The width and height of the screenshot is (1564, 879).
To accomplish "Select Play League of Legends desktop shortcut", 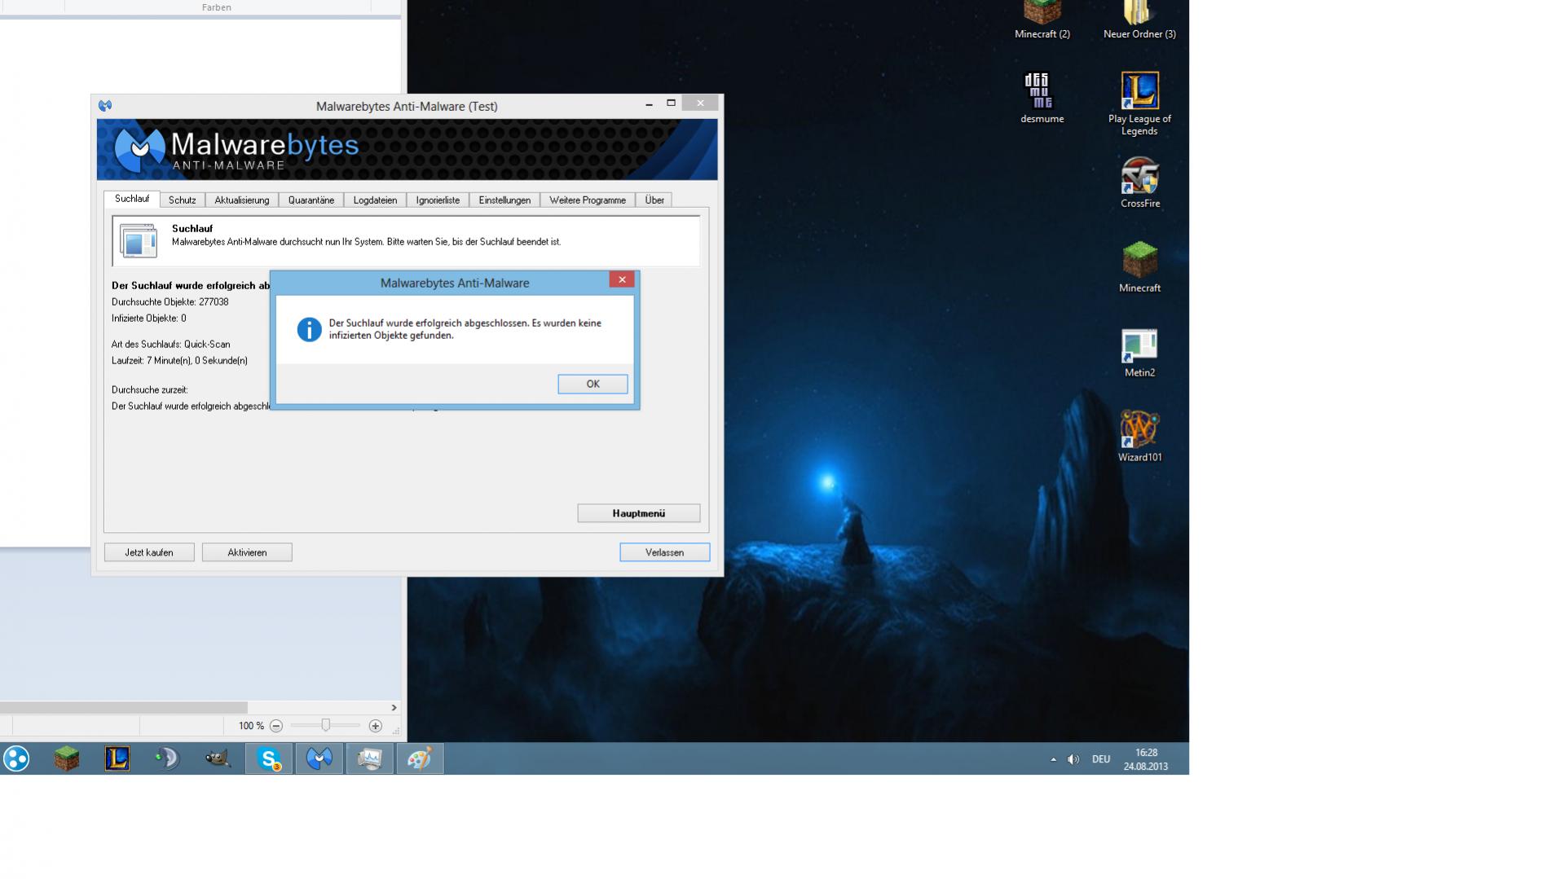I will pyautogui.click(x=1139, y=103).
